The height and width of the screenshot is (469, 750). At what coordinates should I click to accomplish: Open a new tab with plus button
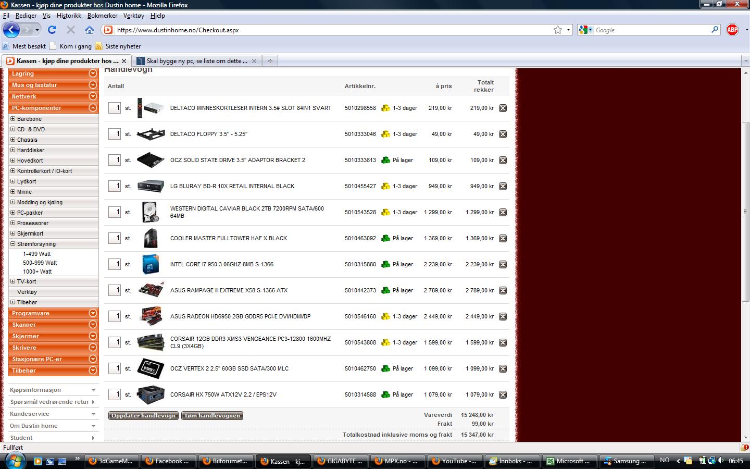(x=270, y=61)
